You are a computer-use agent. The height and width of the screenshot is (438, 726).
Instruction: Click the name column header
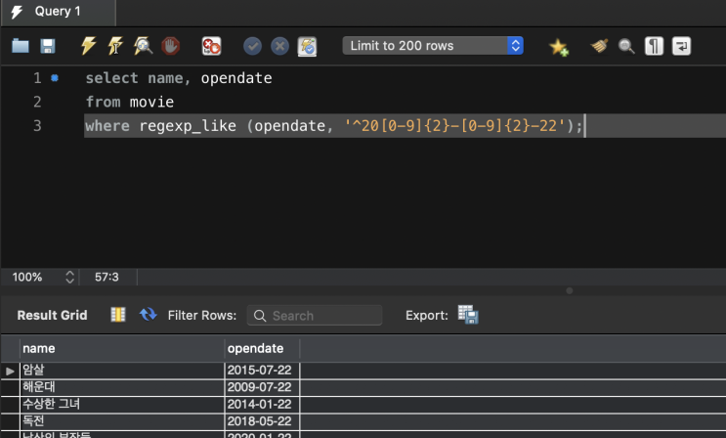click(122, 349)
